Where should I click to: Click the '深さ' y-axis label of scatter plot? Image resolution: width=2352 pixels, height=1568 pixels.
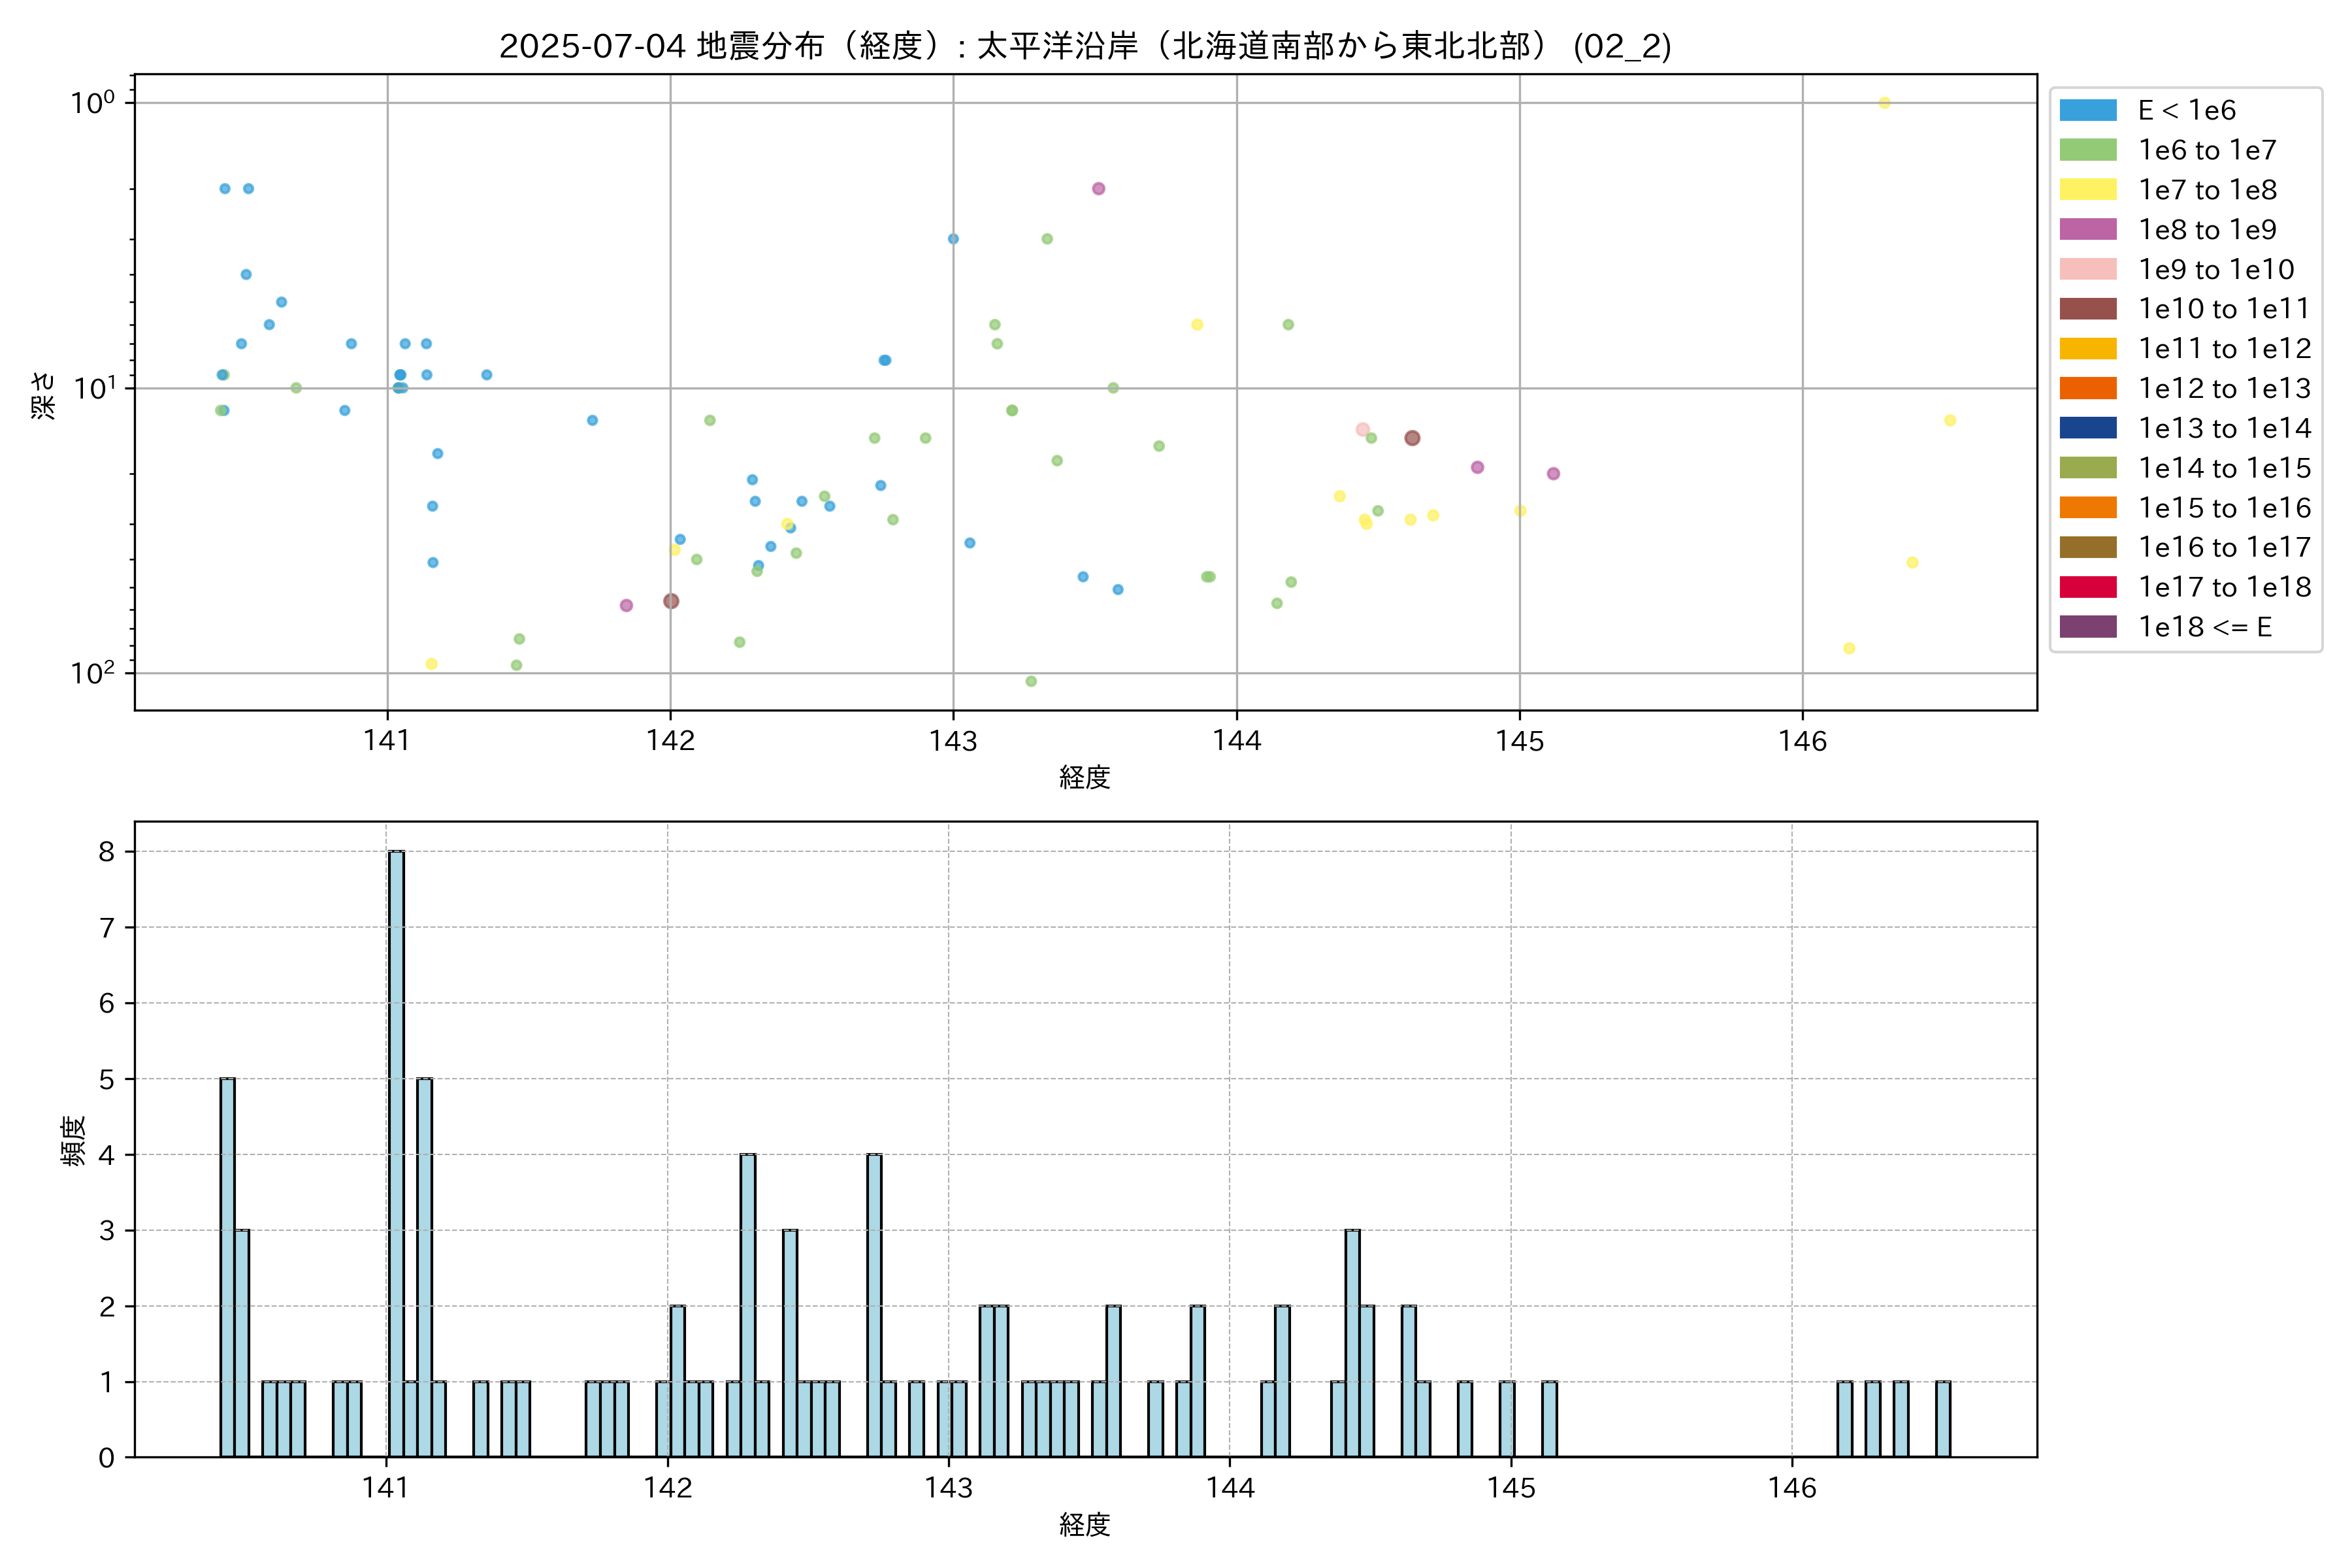44,395
